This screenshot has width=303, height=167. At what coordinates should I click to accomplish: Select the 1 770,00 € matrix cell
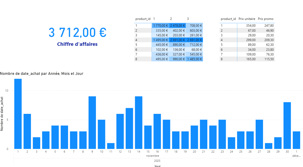160,26
